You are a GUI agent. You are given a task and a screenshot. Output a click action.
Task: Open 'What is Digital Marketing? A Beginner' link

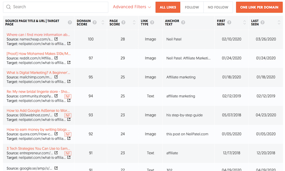[38, 73]
